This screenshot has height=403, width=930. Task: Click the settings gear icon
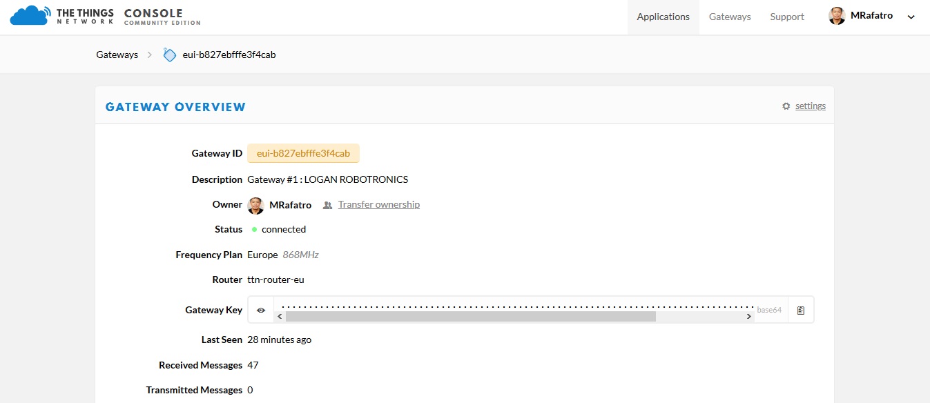coord(786,106)
